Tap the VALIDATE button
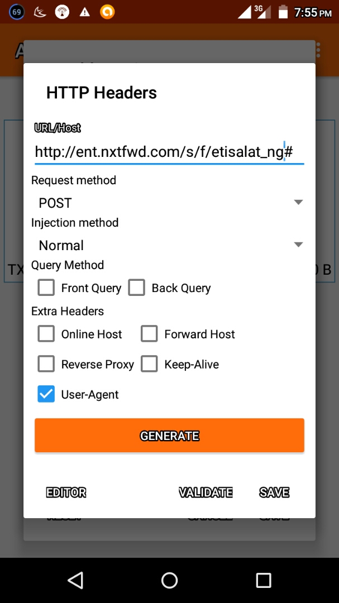Image resolution: width=339 pixels, height=603 pixels. 206,492
